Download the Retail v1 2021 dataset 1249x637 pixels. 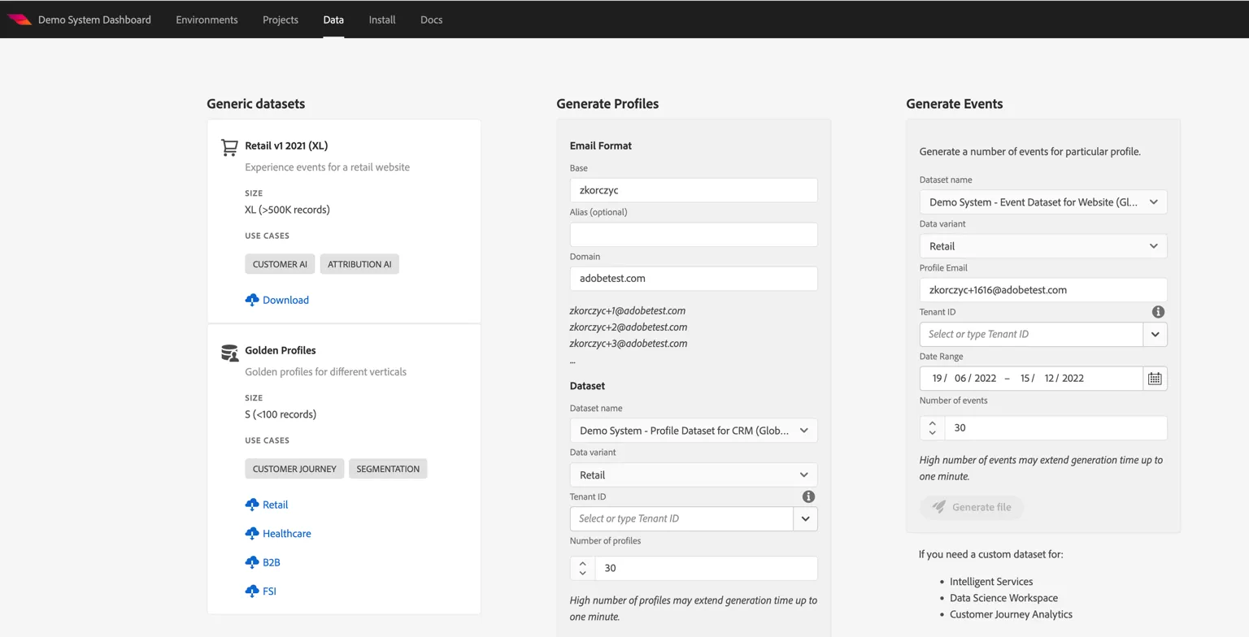[x=285, y=300]
